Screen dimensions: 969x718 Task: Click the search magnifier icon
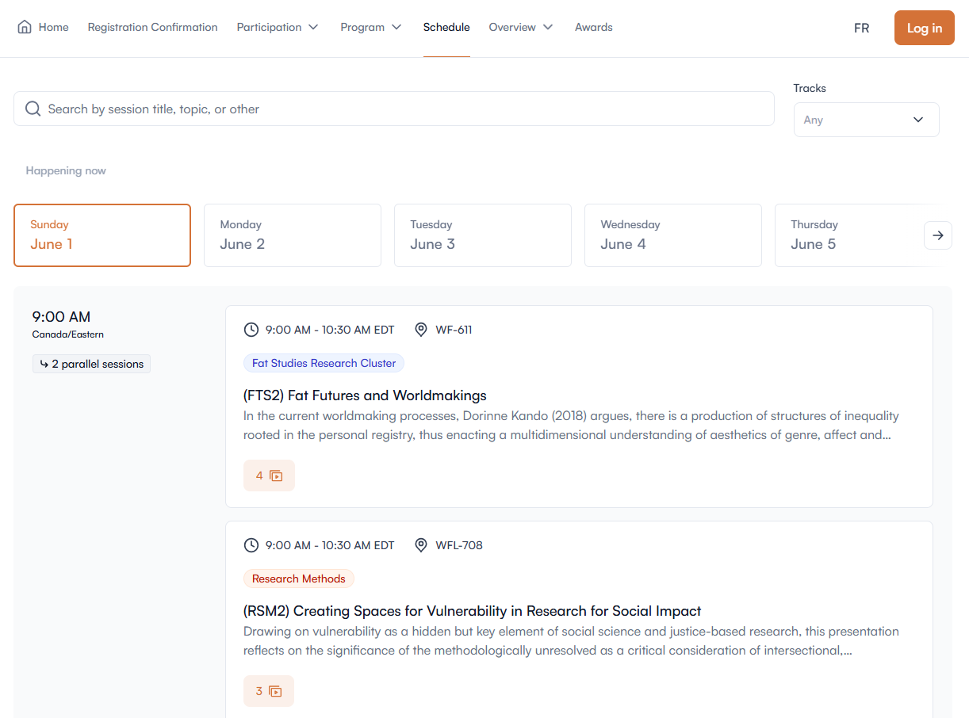point(33,109)
